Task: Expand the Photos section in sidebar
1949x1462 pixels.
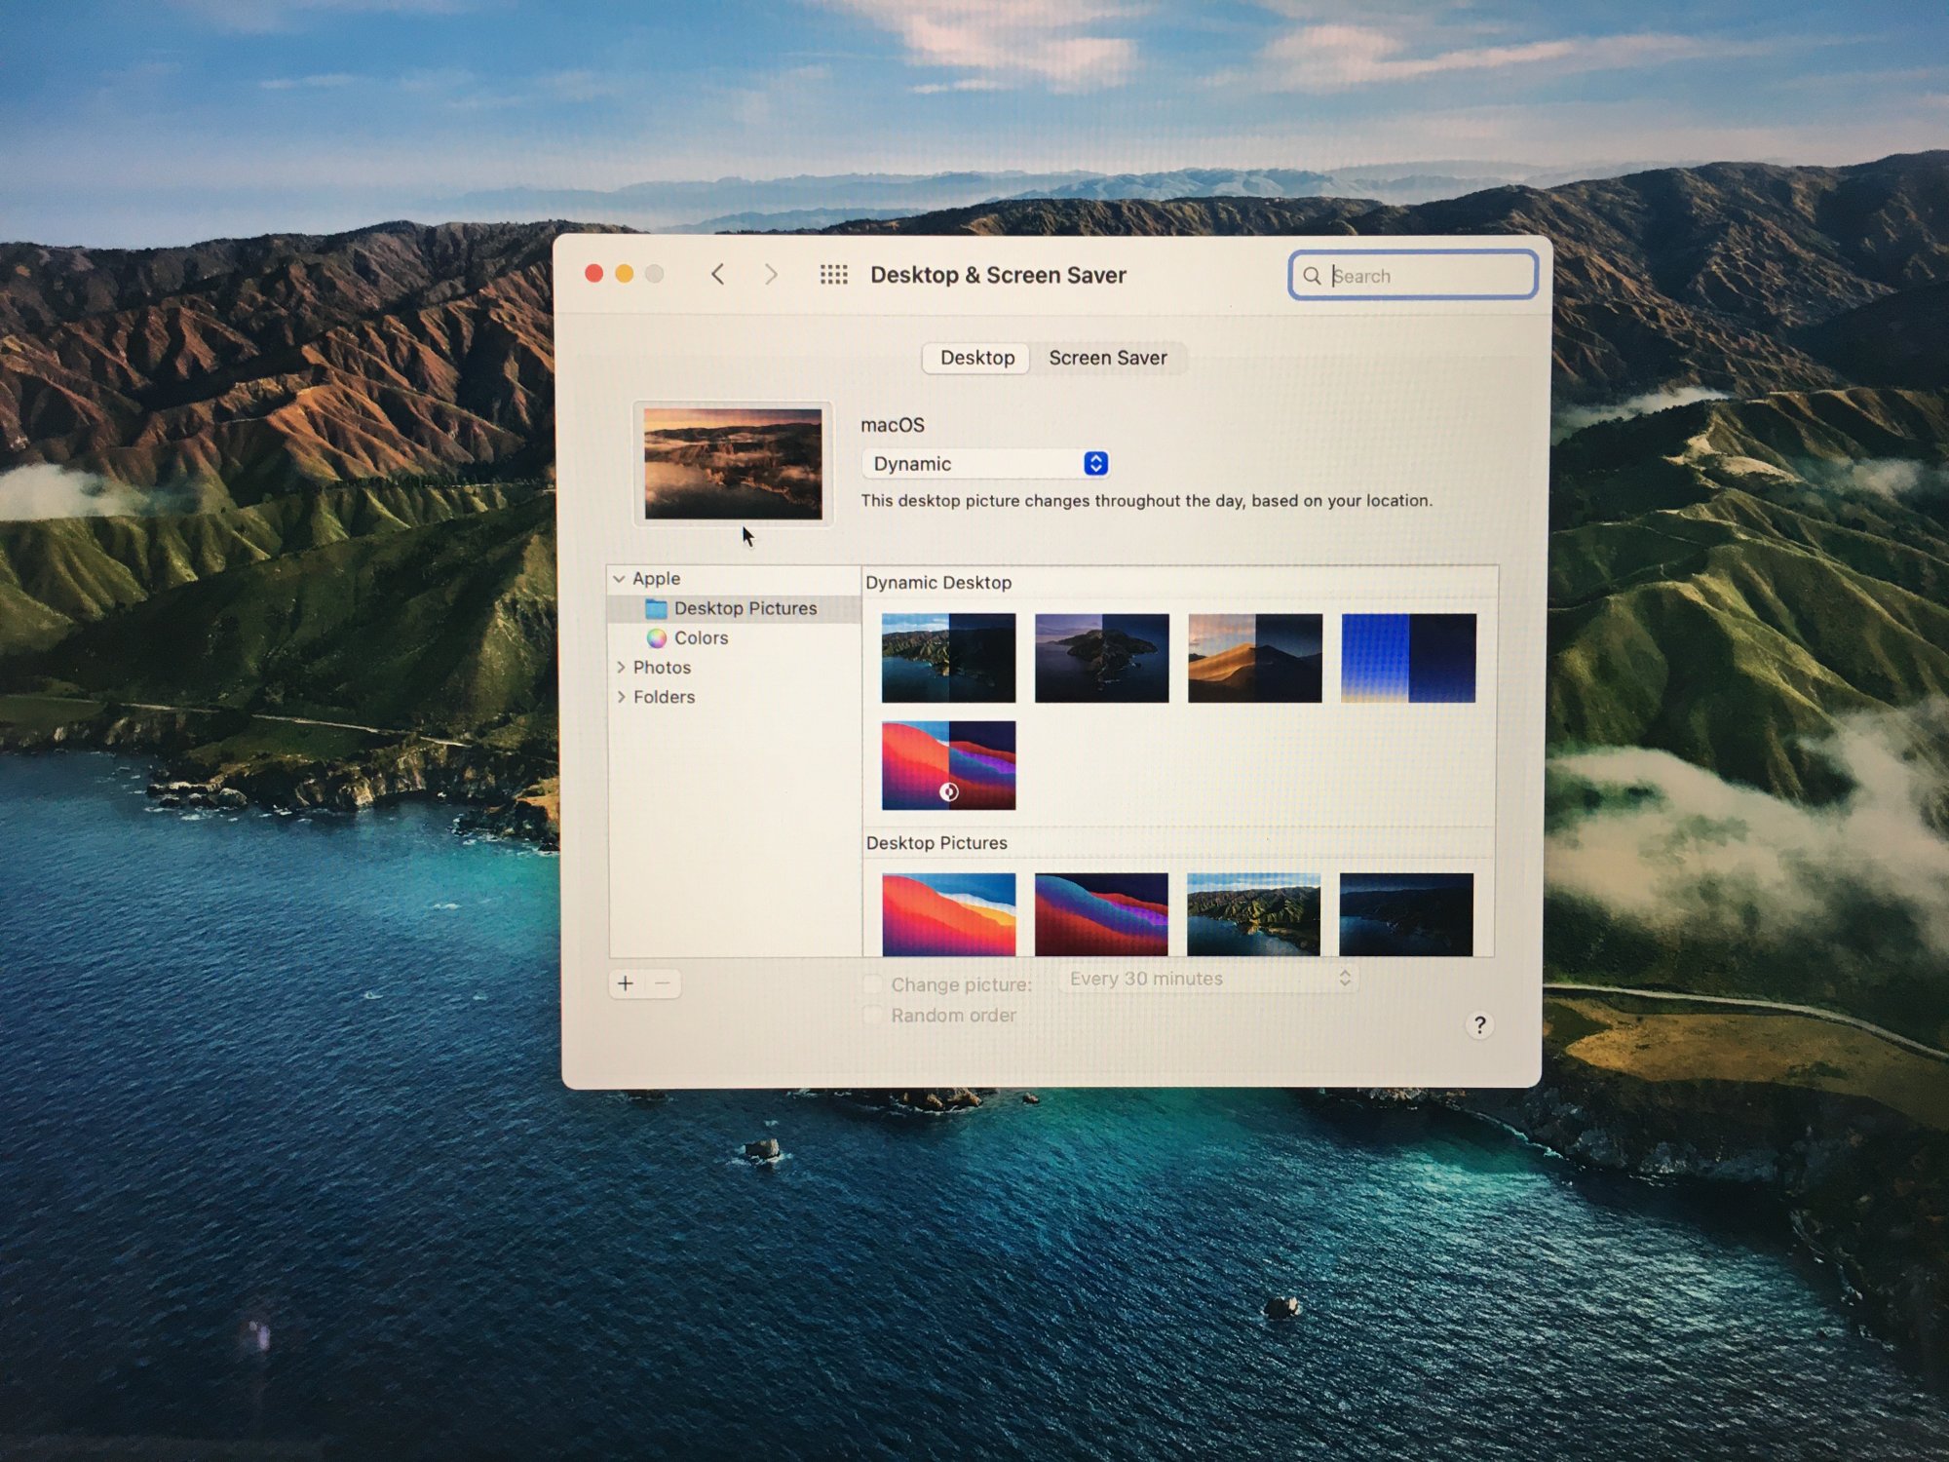Action: point(621,668)
